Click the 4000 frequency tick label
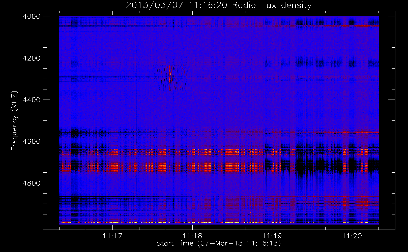Screen dimensions: 408x252 tap(32, 16)
